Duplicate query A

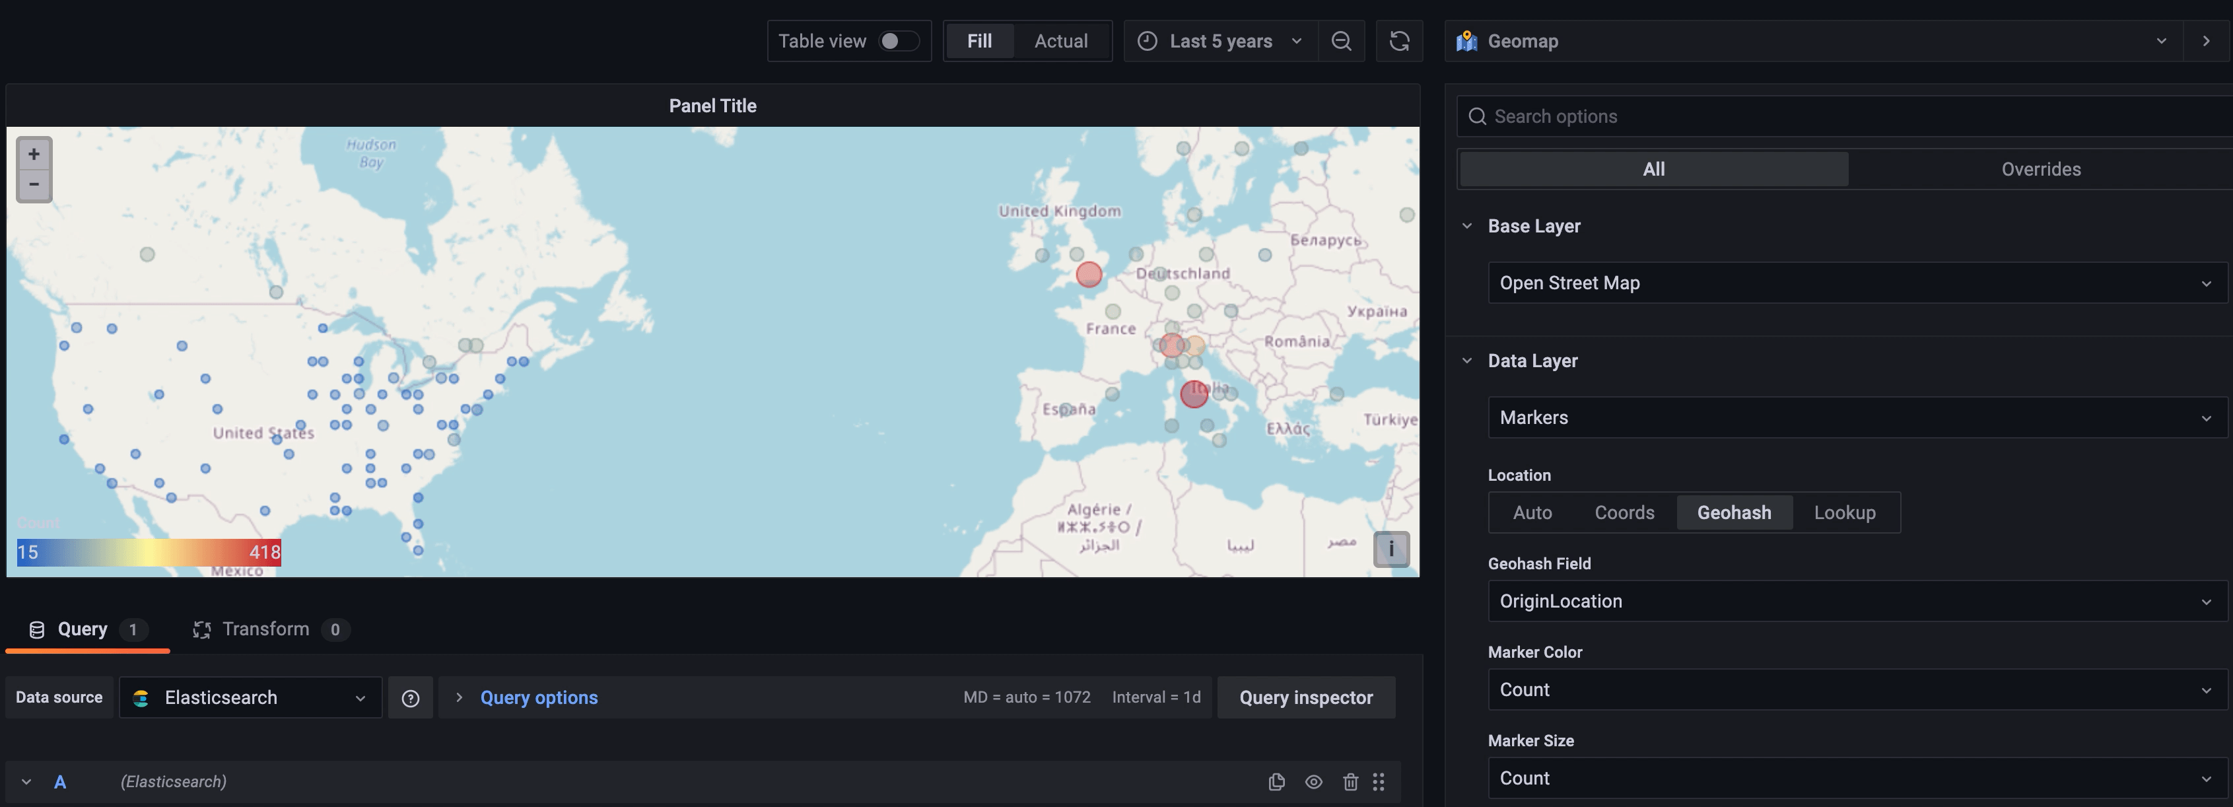[1276, 782]
